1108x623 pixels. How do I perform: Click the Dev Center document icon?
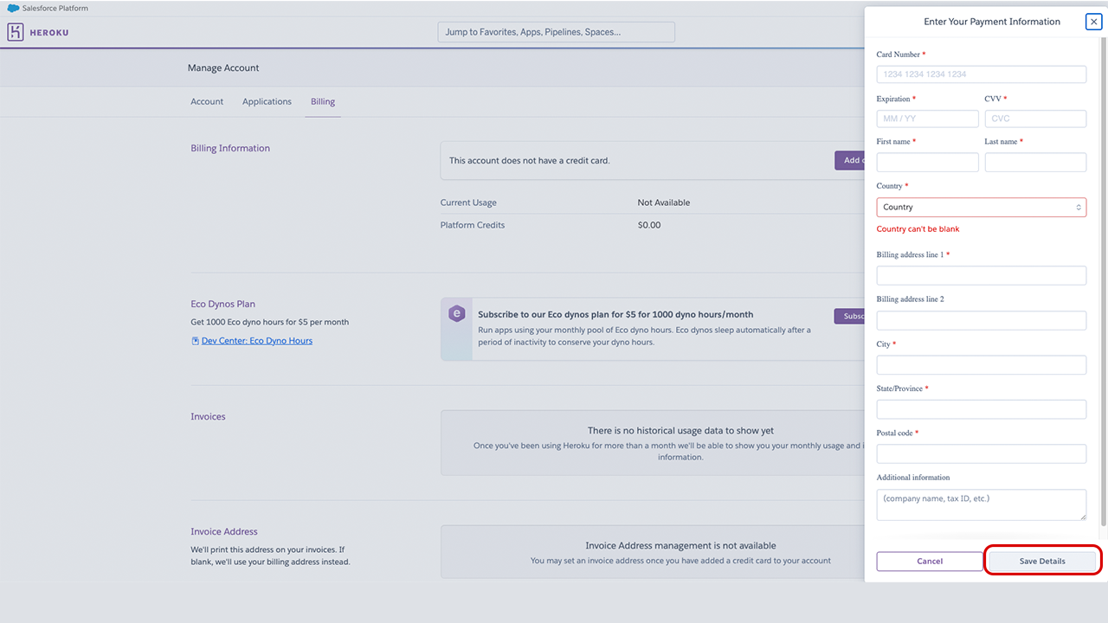[195, 341]
